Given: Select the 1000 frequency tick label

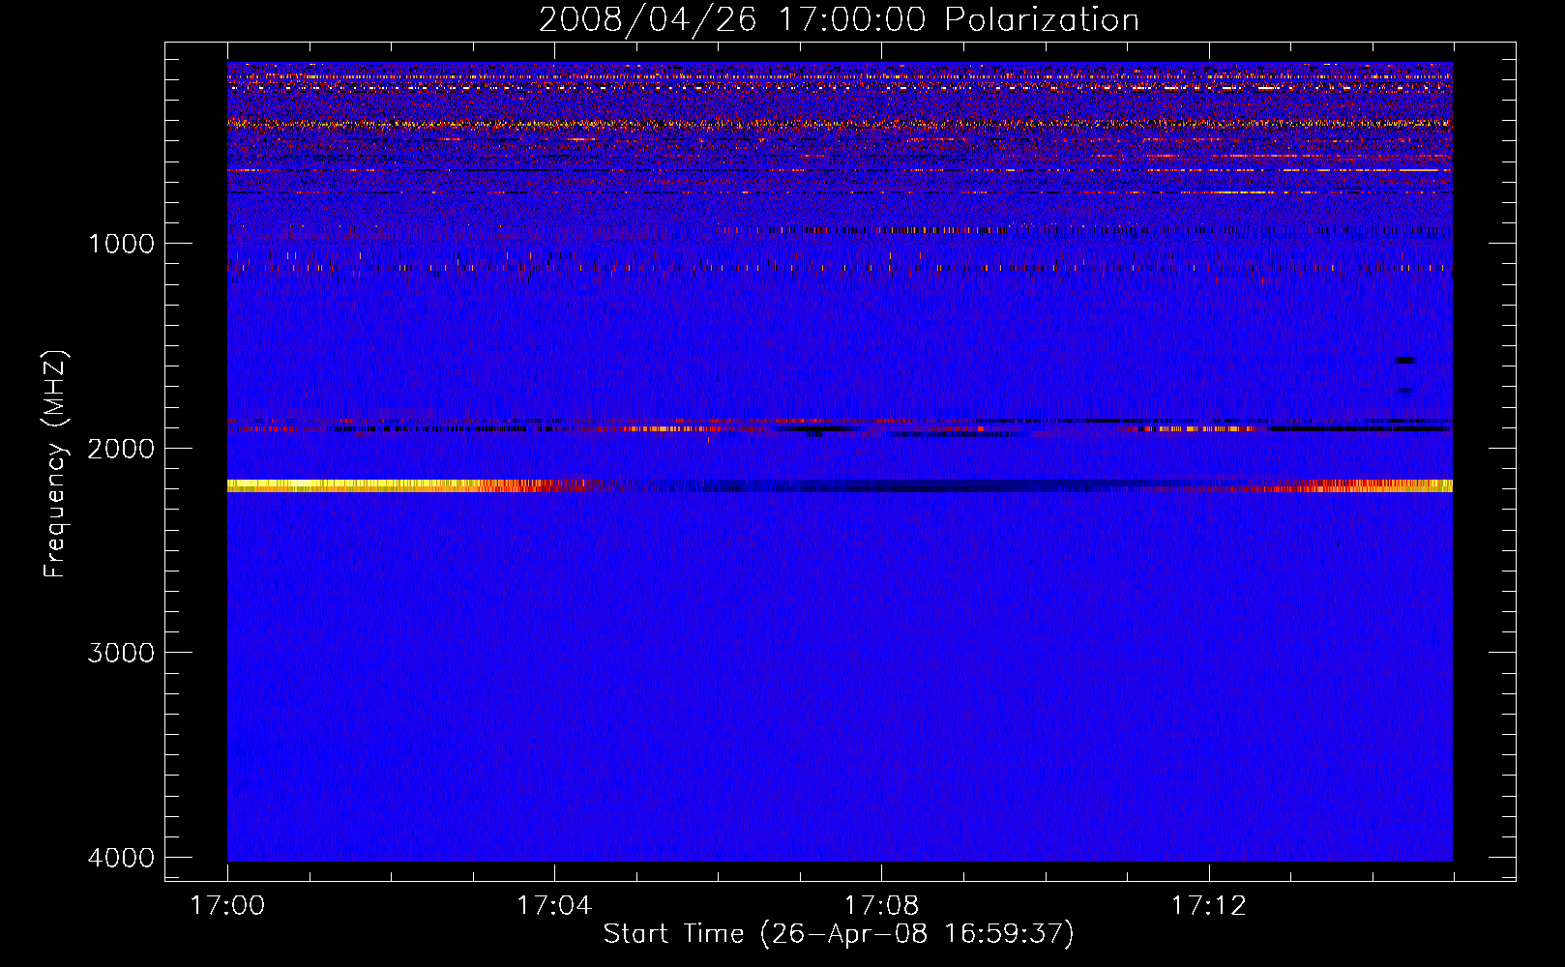Looking at the screenshot, I should point(121,244).
